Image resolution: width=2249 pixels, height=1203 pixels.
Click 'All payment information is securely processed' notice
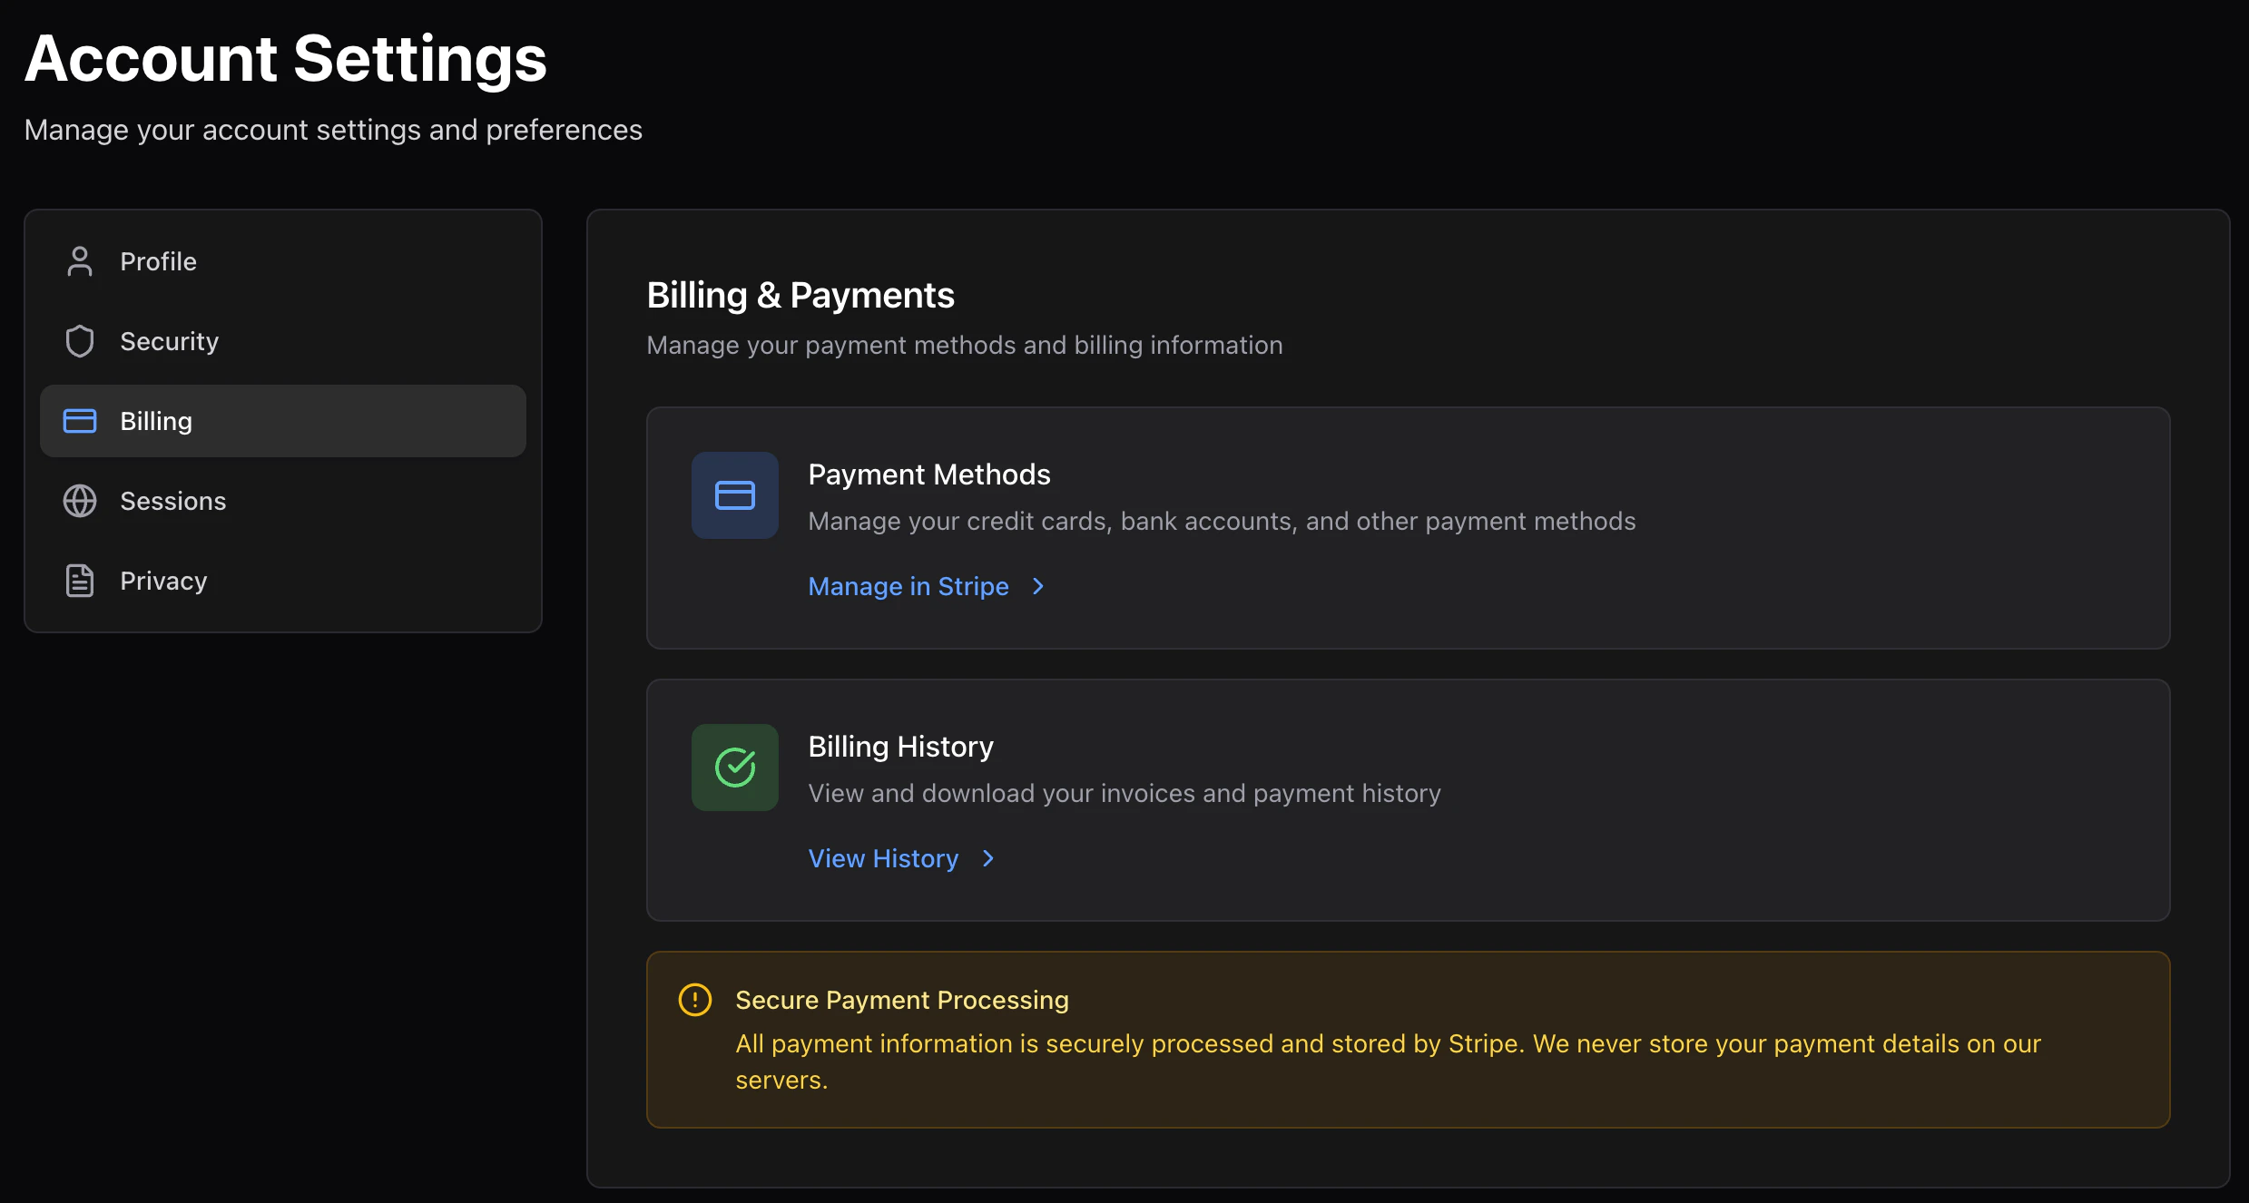click(1388, 1061)
